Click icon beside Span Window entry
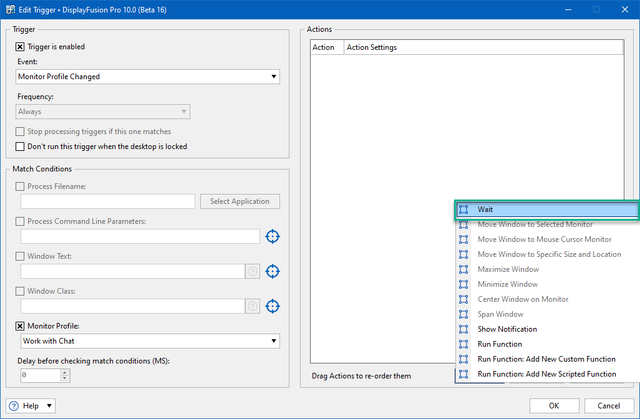This screenshot has width=640, height=419. pyautogui.click(x=463, y=314)
